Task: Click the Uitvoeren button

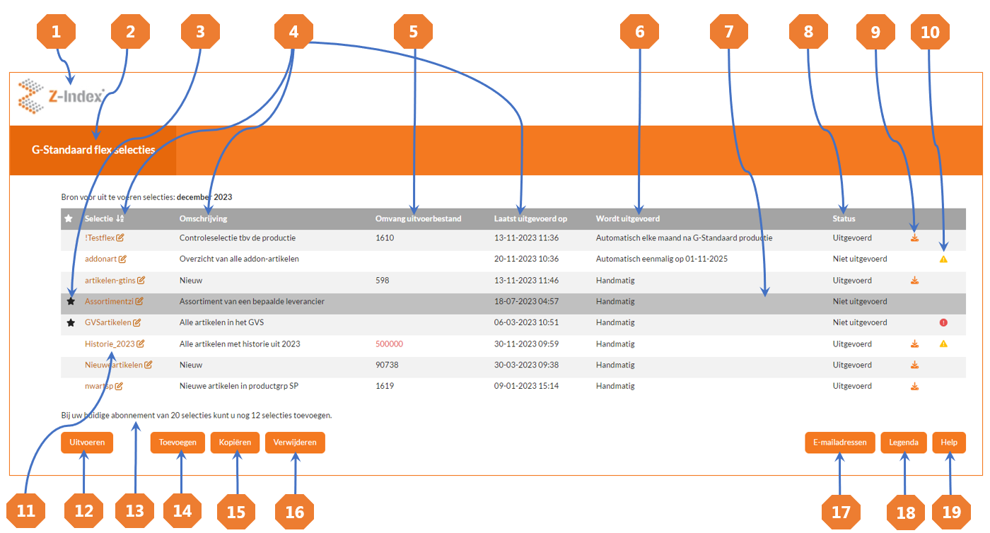Action: click(x=87, y=443)
